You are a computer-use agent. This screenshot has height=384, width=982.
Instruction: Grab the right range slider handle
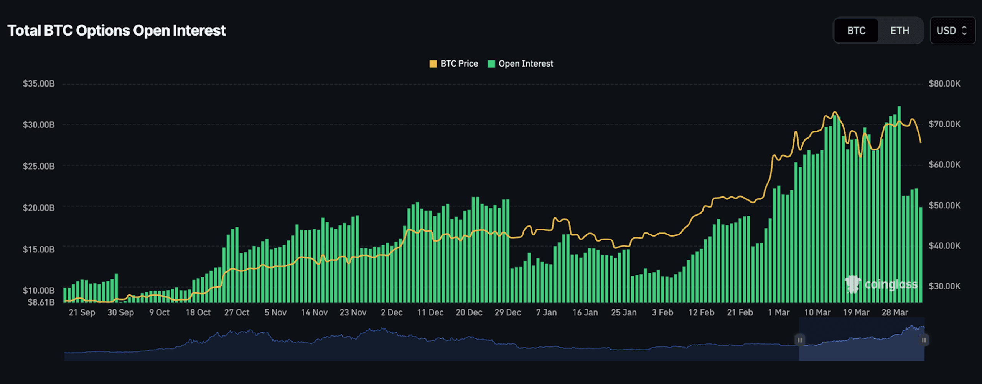(x=924, y=340)
